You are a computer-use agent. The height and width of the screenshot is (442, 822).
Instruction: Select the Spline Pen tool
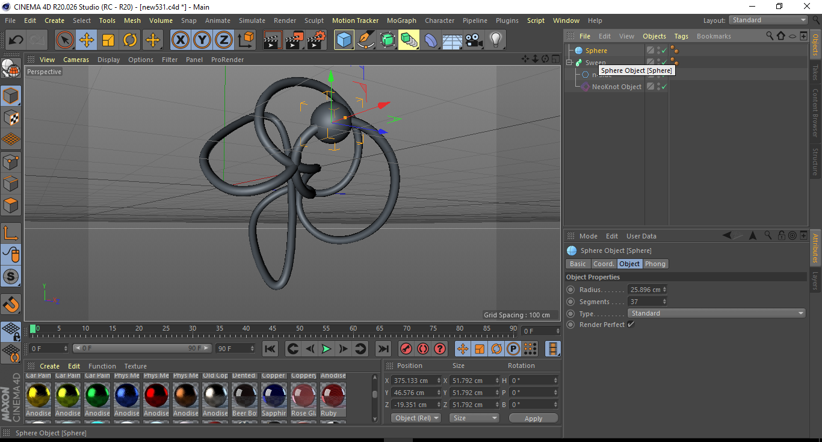pos(366,40)
